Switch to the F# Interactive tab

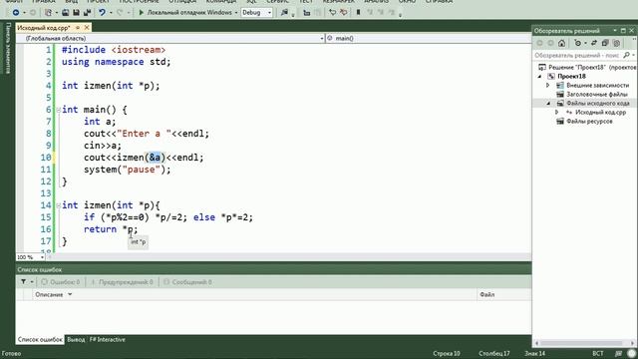pos(108,339)
